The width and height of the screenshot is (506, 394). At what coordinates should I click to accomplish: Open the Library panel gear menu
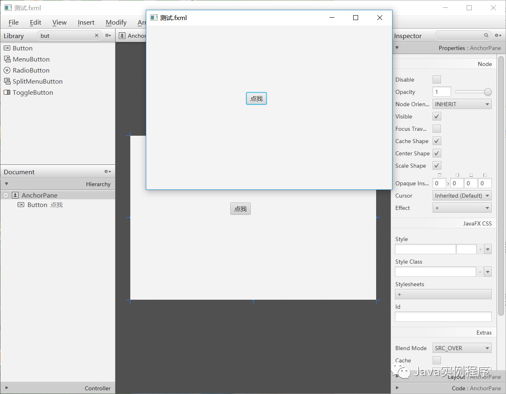coord(108,36)
